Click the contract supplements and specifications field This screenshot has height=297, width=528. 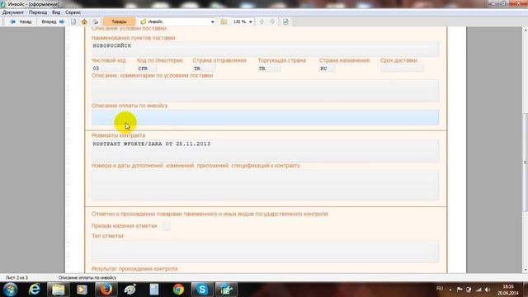[x=265, y=185]
